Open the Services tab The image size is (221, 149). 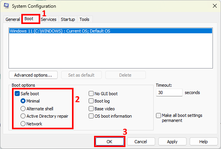click(48, 19)
